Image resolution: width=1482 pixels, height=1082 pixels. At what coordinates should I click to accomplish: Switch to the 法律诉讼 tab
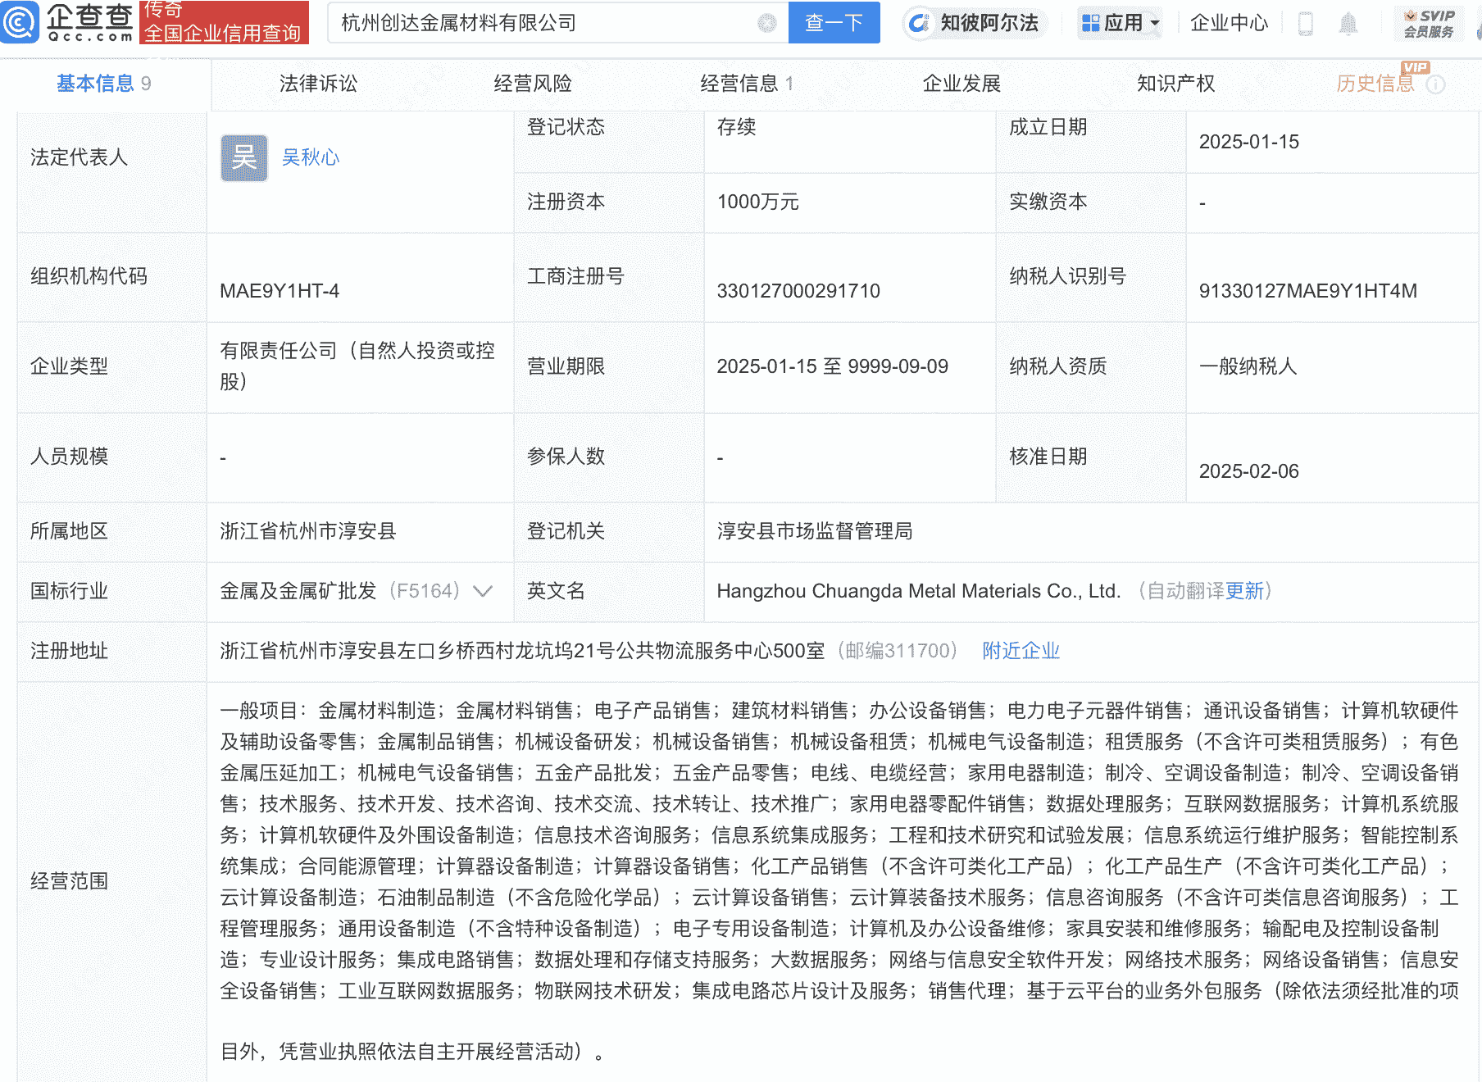(318, 83)
